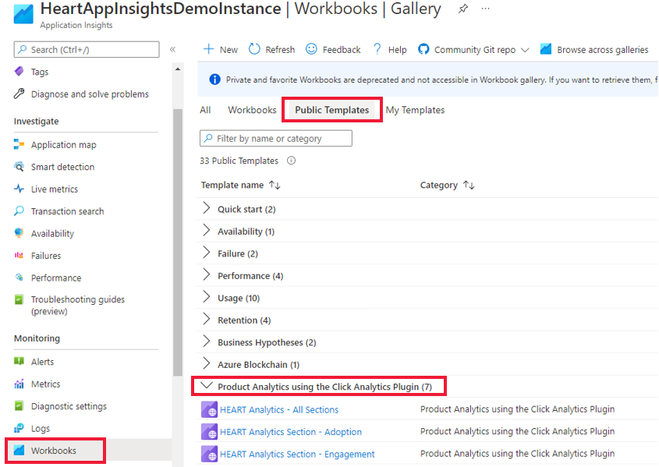Click the Troubleshooting guides icon
659x467 pixels.
(x=19, y=299)
